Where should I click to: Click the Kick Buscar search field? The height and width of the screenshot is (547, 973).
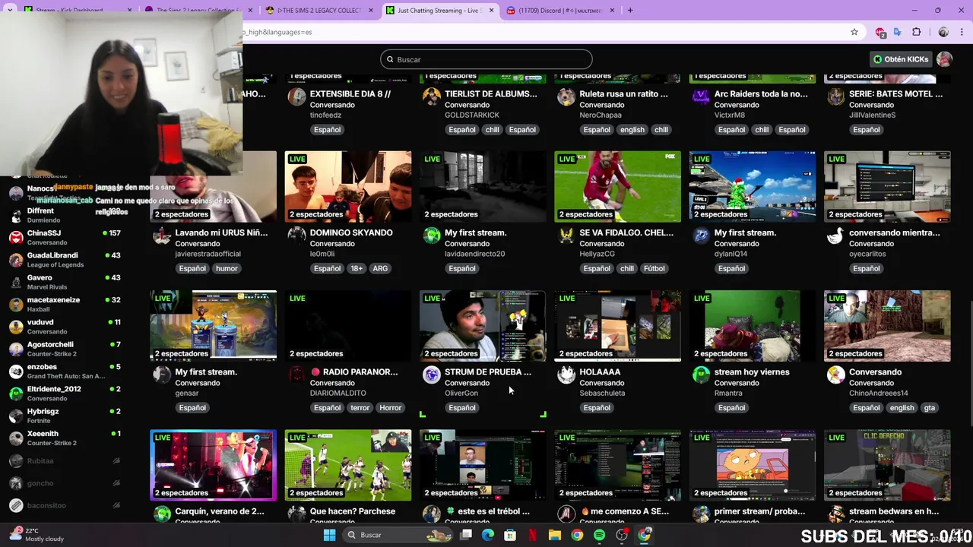click(x=486, y=59)
